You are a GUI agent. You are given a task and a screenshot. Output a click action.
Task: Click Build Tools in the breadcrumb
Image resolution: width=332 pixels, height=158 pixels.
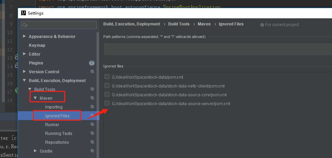179,24
